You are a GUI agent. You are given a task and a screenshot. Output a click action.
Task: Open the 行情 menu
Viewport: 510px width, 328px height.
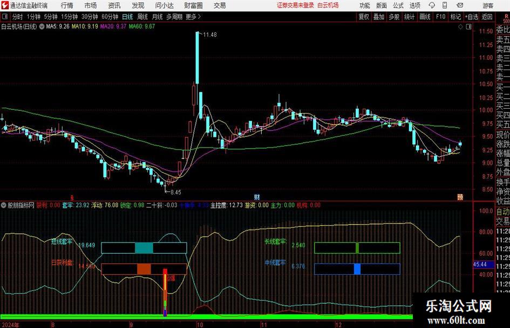click(x=67, y=5)
